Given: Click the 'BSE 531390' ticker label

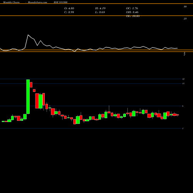Looking at the screenshot, I should [x=61, y=2].
